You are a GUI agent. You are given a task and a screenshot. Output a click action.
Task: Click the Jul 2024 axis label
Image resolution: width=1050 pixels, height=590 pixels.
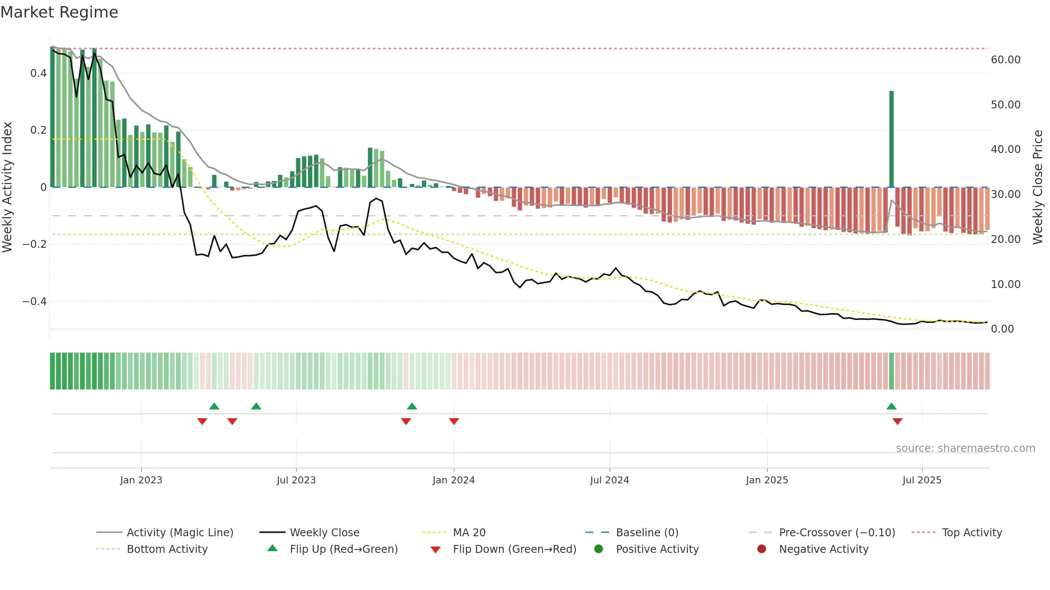pyautogui.click(x=609, y=480)
